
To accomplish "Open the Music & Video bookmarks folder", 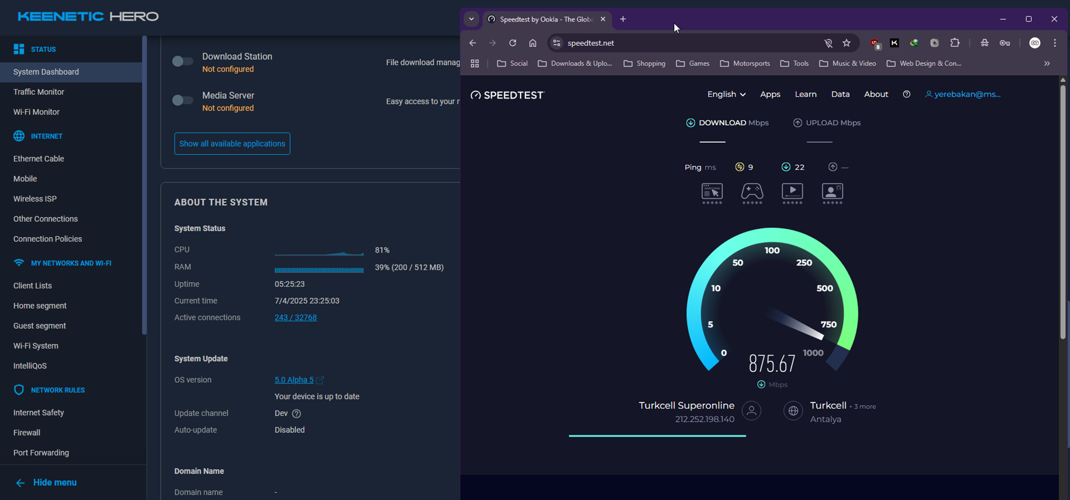I will (x=847, y=63).
